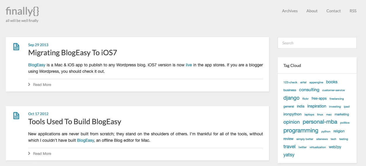The width and height of the screenshot is (366, 166).
Task: Select the 'programming' tag in Tag Cloud
Action: (x=301, y=131)
